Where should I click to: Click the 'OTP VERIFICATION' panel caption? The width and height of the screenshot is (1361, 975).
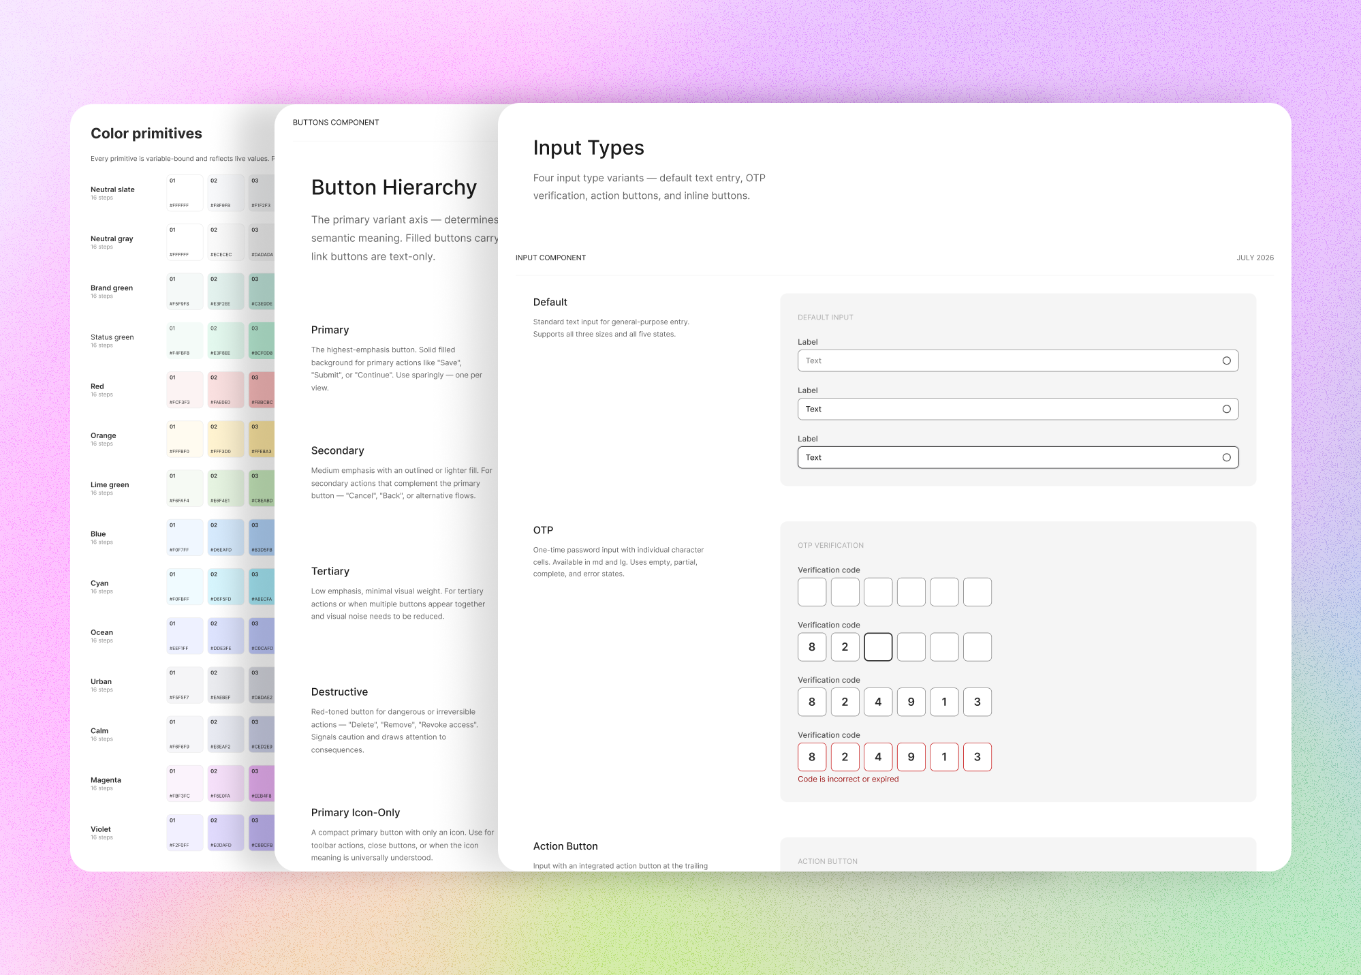tap(830, 545)
